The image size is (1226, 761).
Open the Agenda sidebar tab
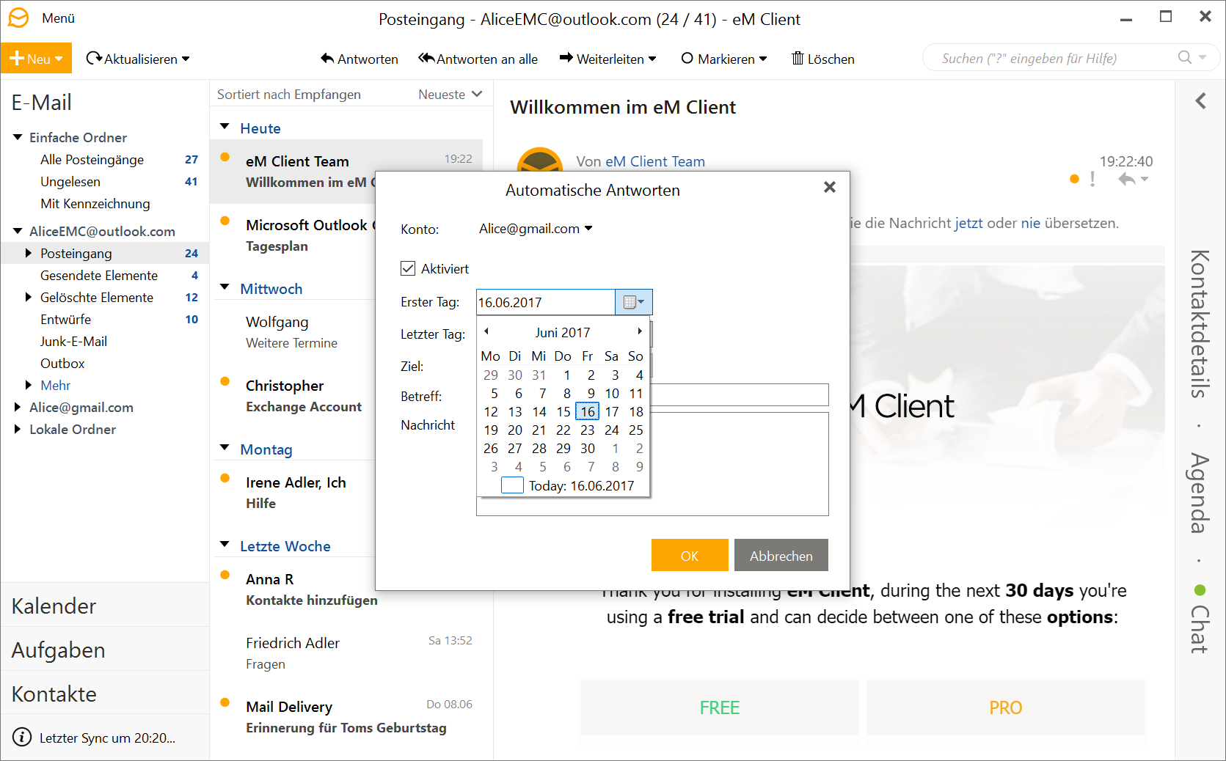pos(1199,493)
